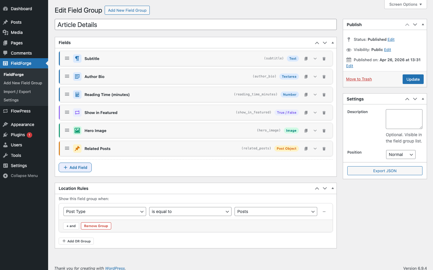Click the Update button
Viewport: 433px width, 270px height.
pyautogui.click(x=413, y=79)
